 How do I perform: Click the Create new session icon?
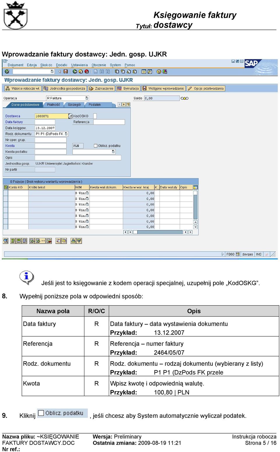point(144,71)
